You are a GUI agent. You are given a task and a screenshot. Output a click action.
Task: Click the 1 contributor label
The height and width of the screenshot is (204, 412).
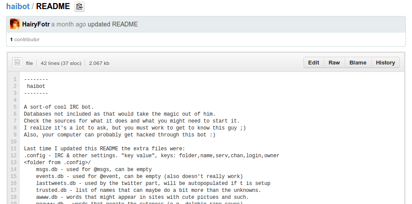tap(25, 39)
